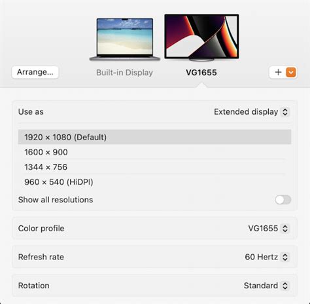Enable Show all resolutions switch
The width and height of the screenshot is (310, 304).
tap(283, 200)
